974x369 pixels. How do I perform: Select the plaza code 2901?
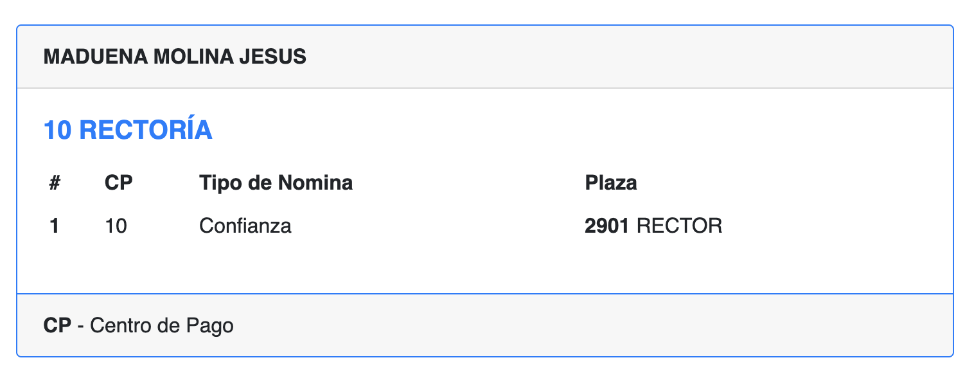click(x=607, y=226)
